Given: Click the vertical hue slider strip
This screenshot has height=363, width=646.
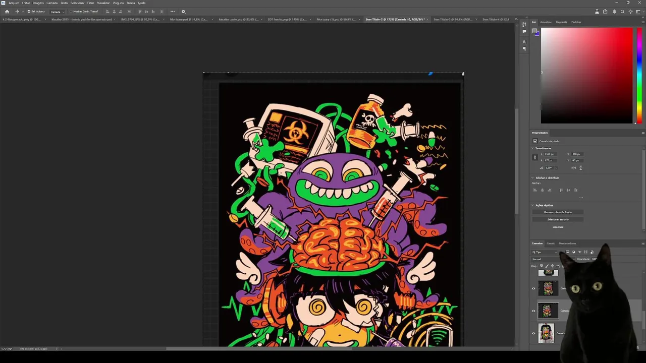Looking at the screenshot, I should [x=639, y=75].
